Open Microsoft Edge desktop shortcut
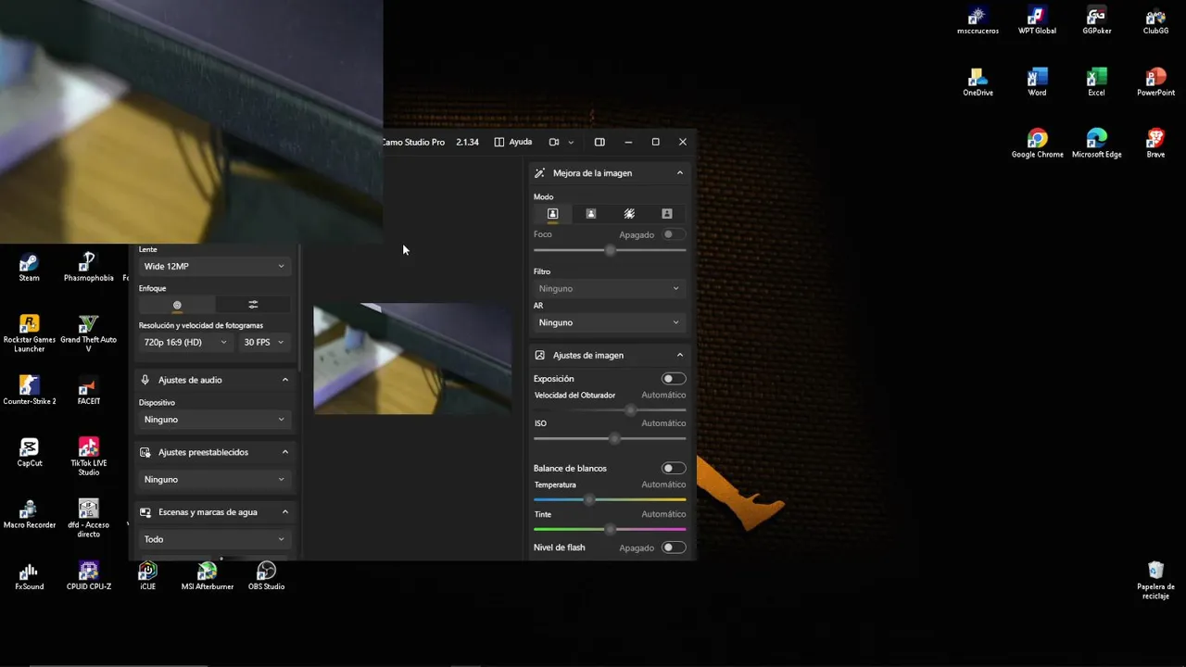The height and width of the screenshot is (667, 1186). tap(1096, 144)
